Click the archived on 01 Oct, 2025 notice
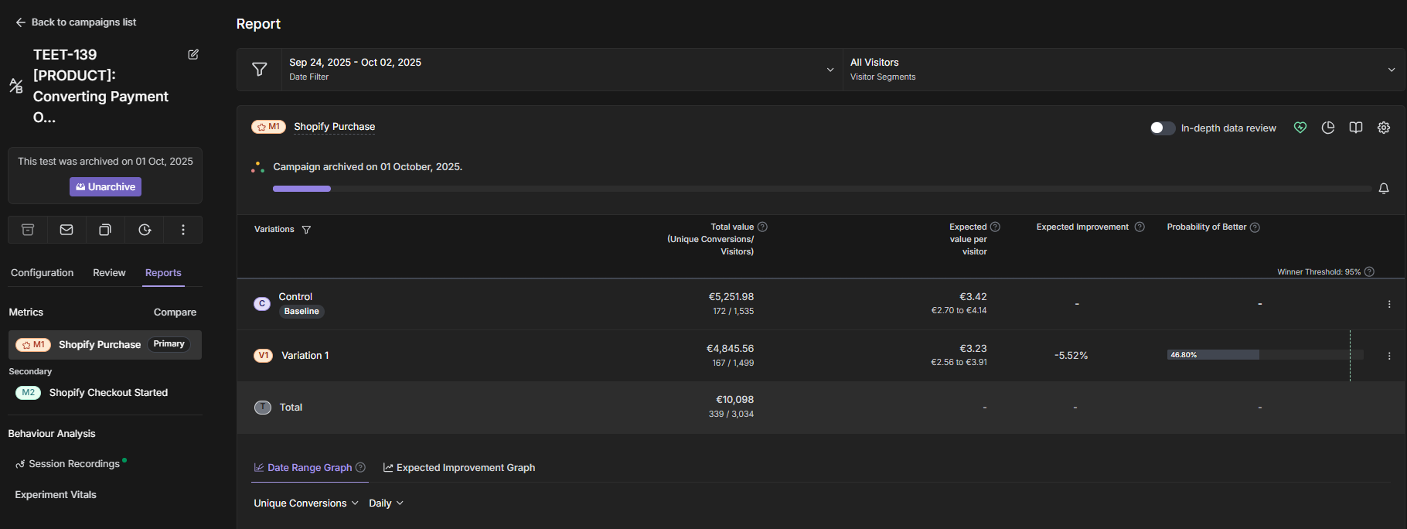Viewport: 1407px width, 529px height. [105, 162]
